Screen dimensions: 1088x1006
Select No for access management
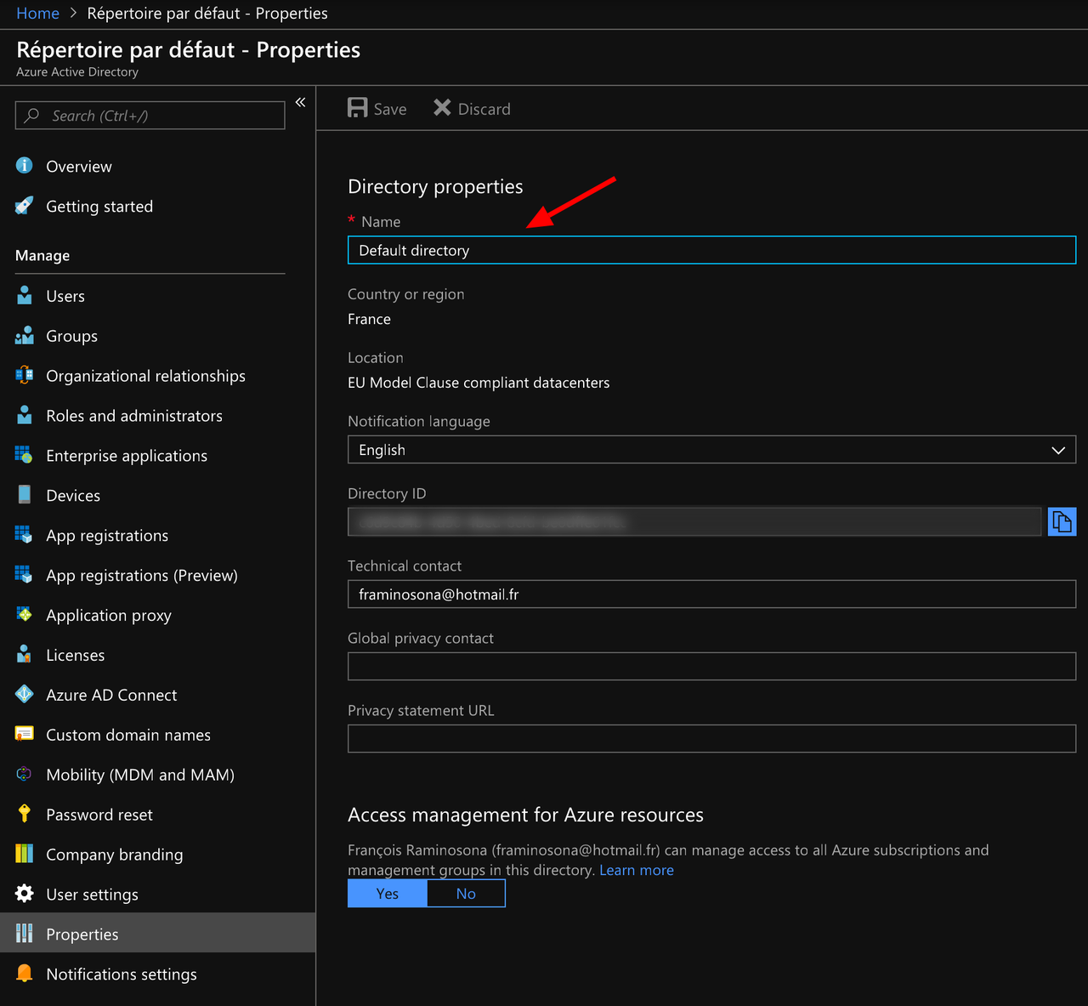pyautogui.click(x=466, y=894)
